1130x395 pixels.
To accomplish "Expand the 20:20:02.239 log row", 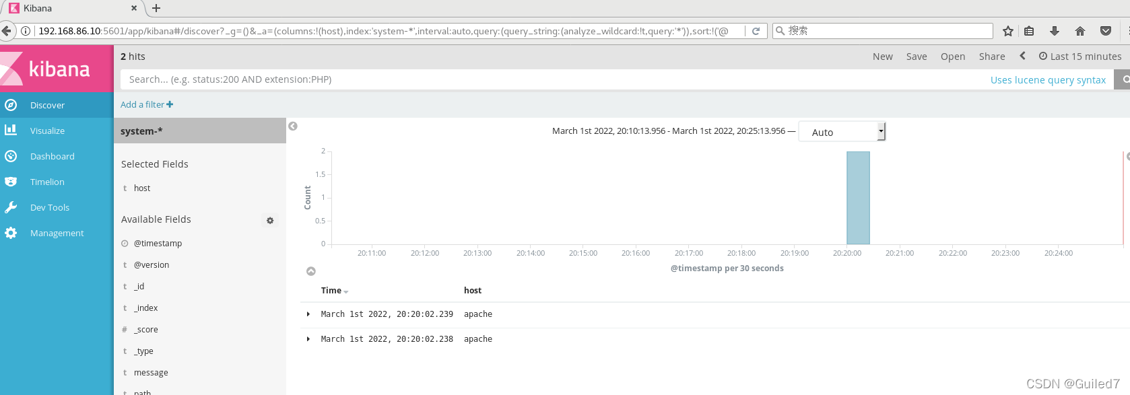I will [308, 314].
